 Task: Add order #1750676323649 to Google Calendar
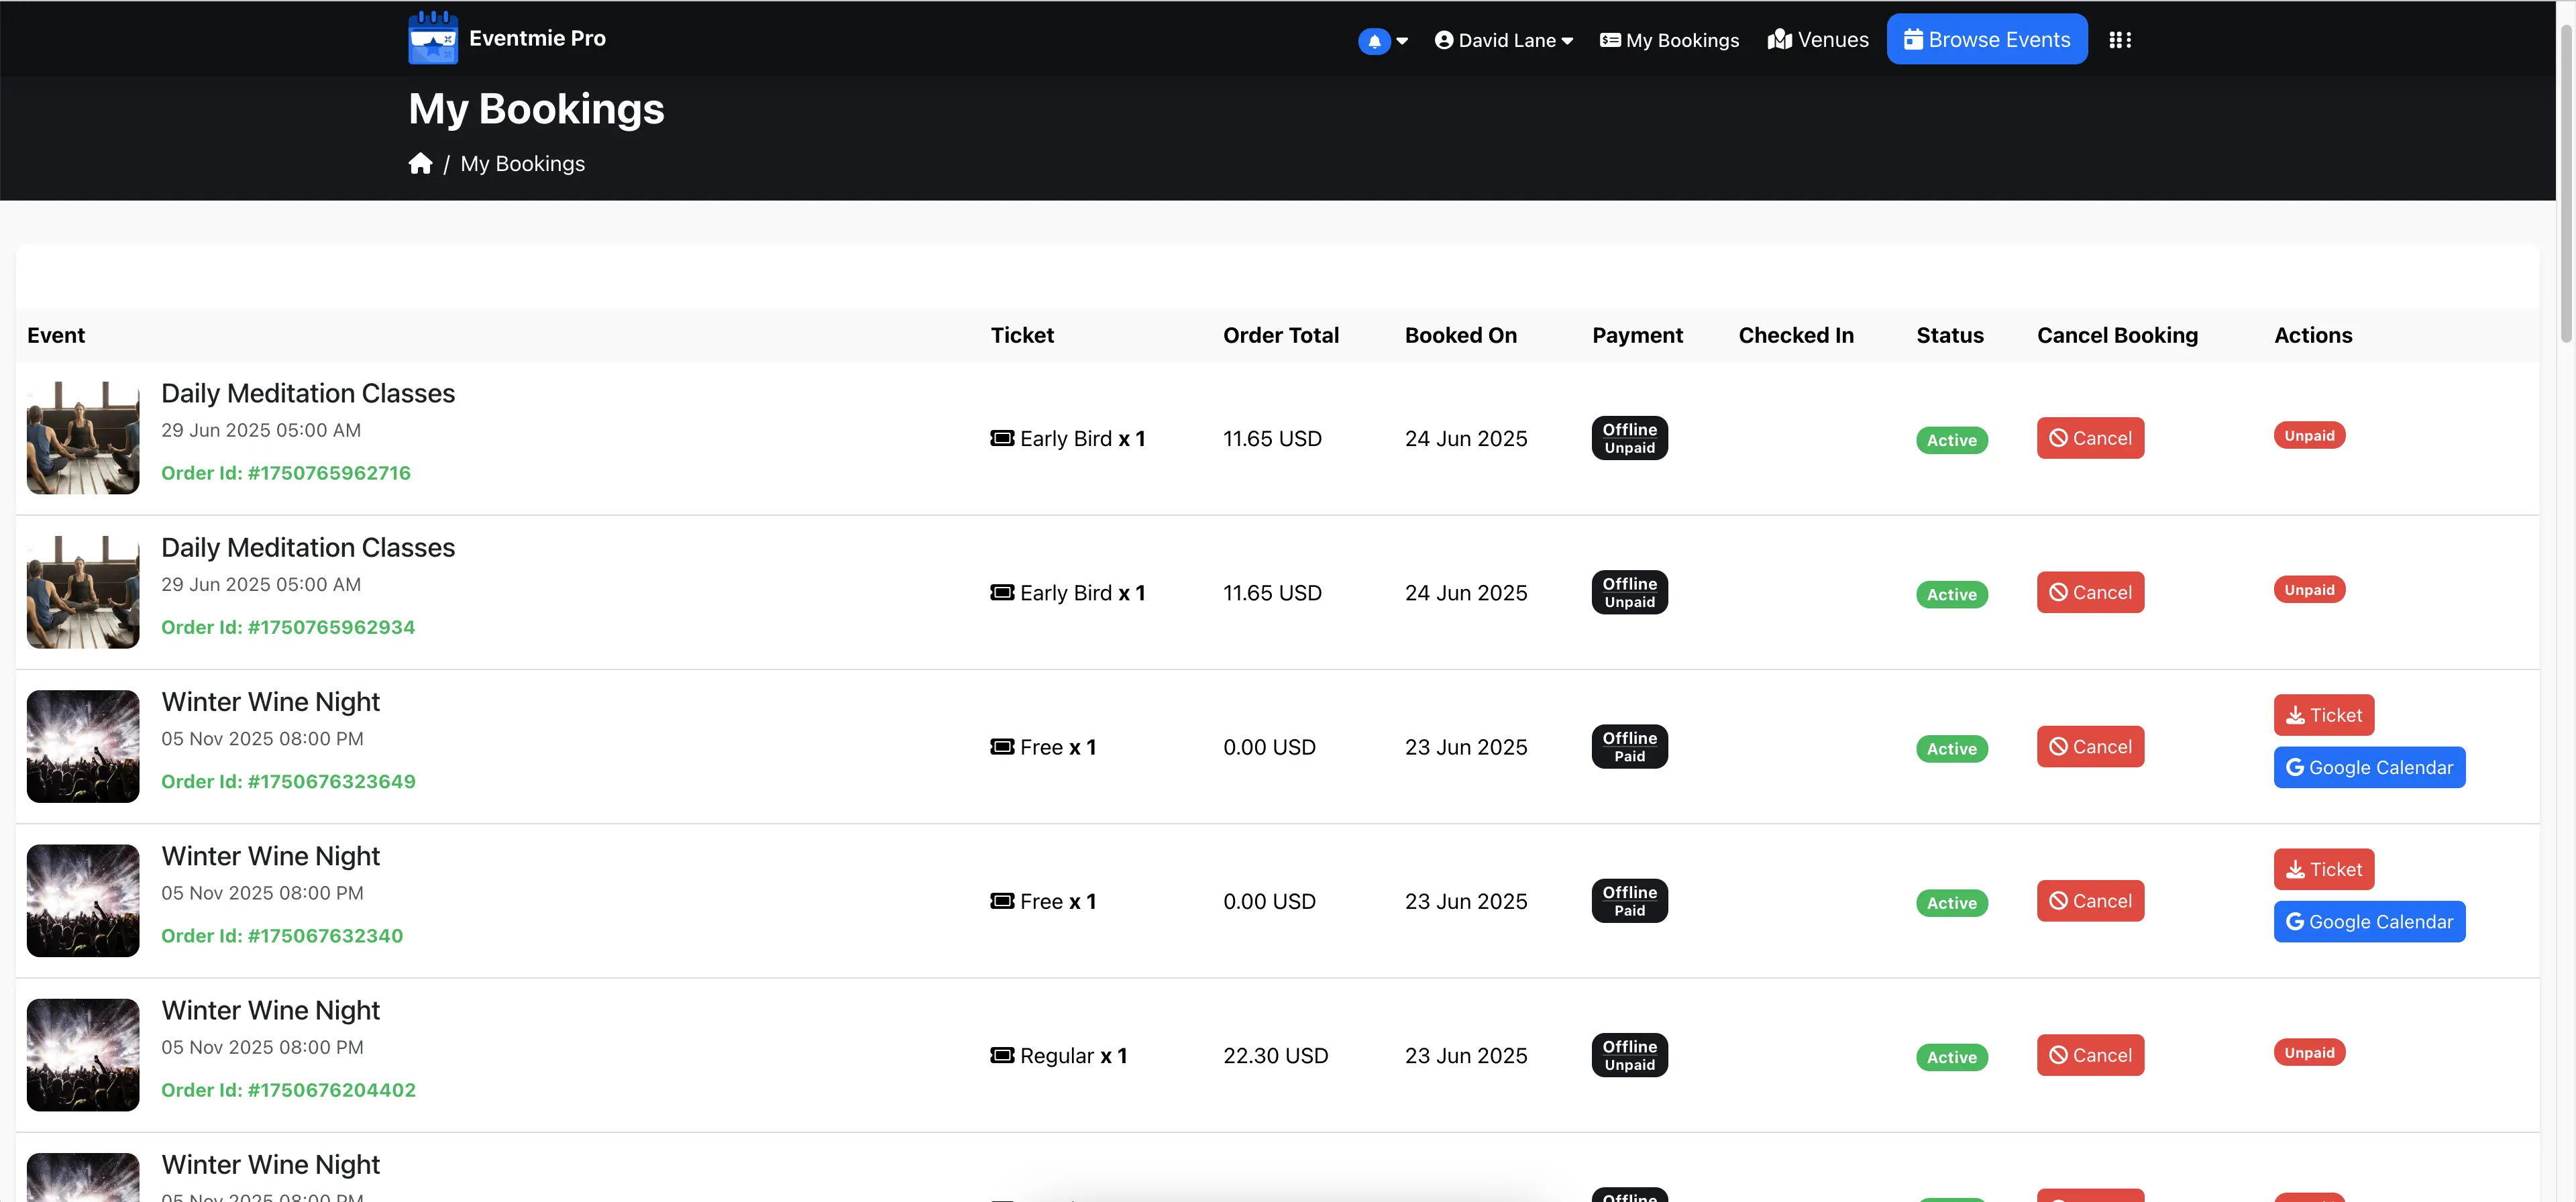2369,768
